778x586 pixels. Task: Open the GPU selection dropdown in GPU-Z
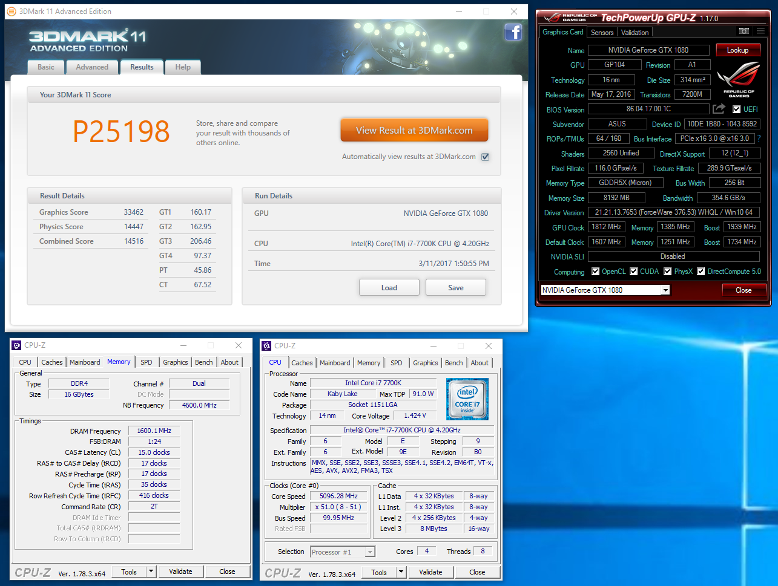coord(665,290)
